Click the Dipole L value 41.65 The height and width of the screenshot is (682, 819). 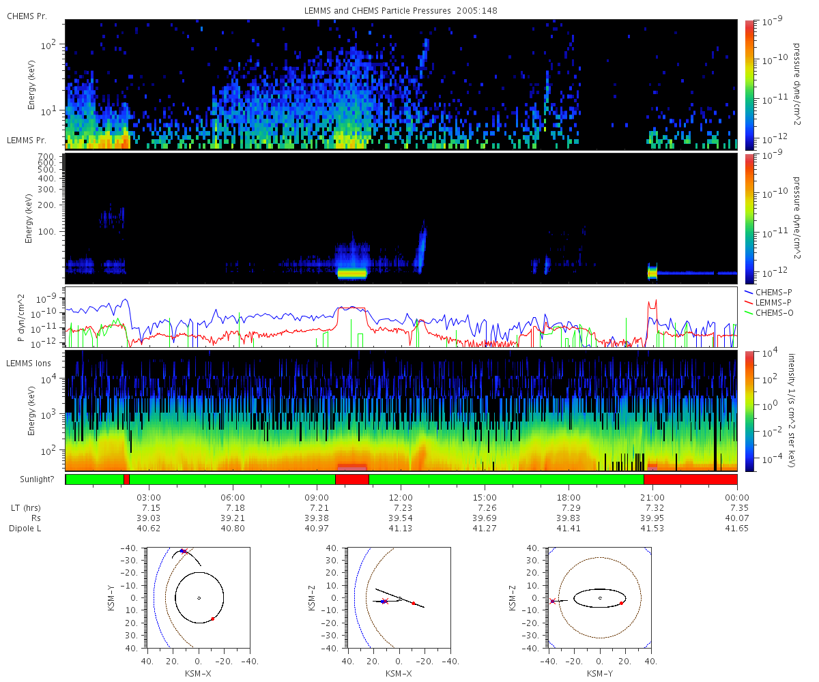(x=737, y=529)
